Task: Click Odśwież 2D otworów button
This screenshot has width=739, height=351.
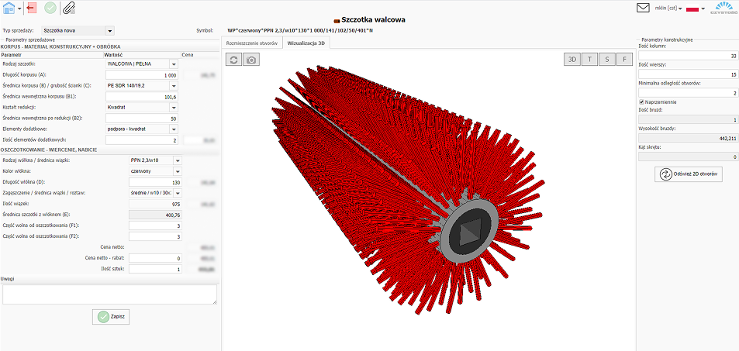Action: (x=689, y=174)
